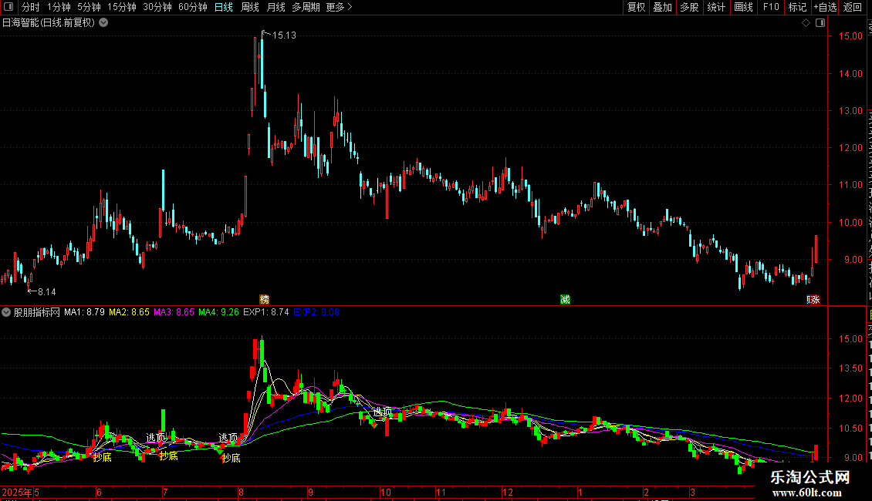
Task: Switch to 周线 weekly chart
Action: tap(250, 7)
